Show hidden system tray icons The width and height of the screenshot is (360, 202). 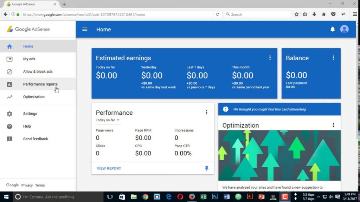319,197
